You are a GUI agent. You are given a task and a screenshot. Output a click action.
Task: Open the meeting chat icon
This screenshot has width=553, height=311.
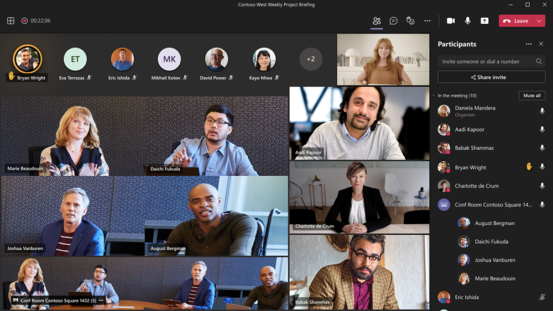pyautogui.click(x=393, y=20)
